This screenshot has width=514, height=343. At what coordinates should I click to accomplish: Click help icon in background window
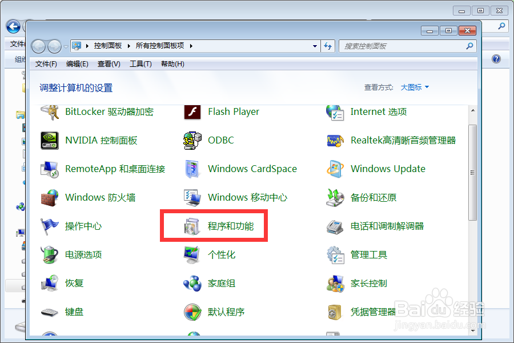496,59
